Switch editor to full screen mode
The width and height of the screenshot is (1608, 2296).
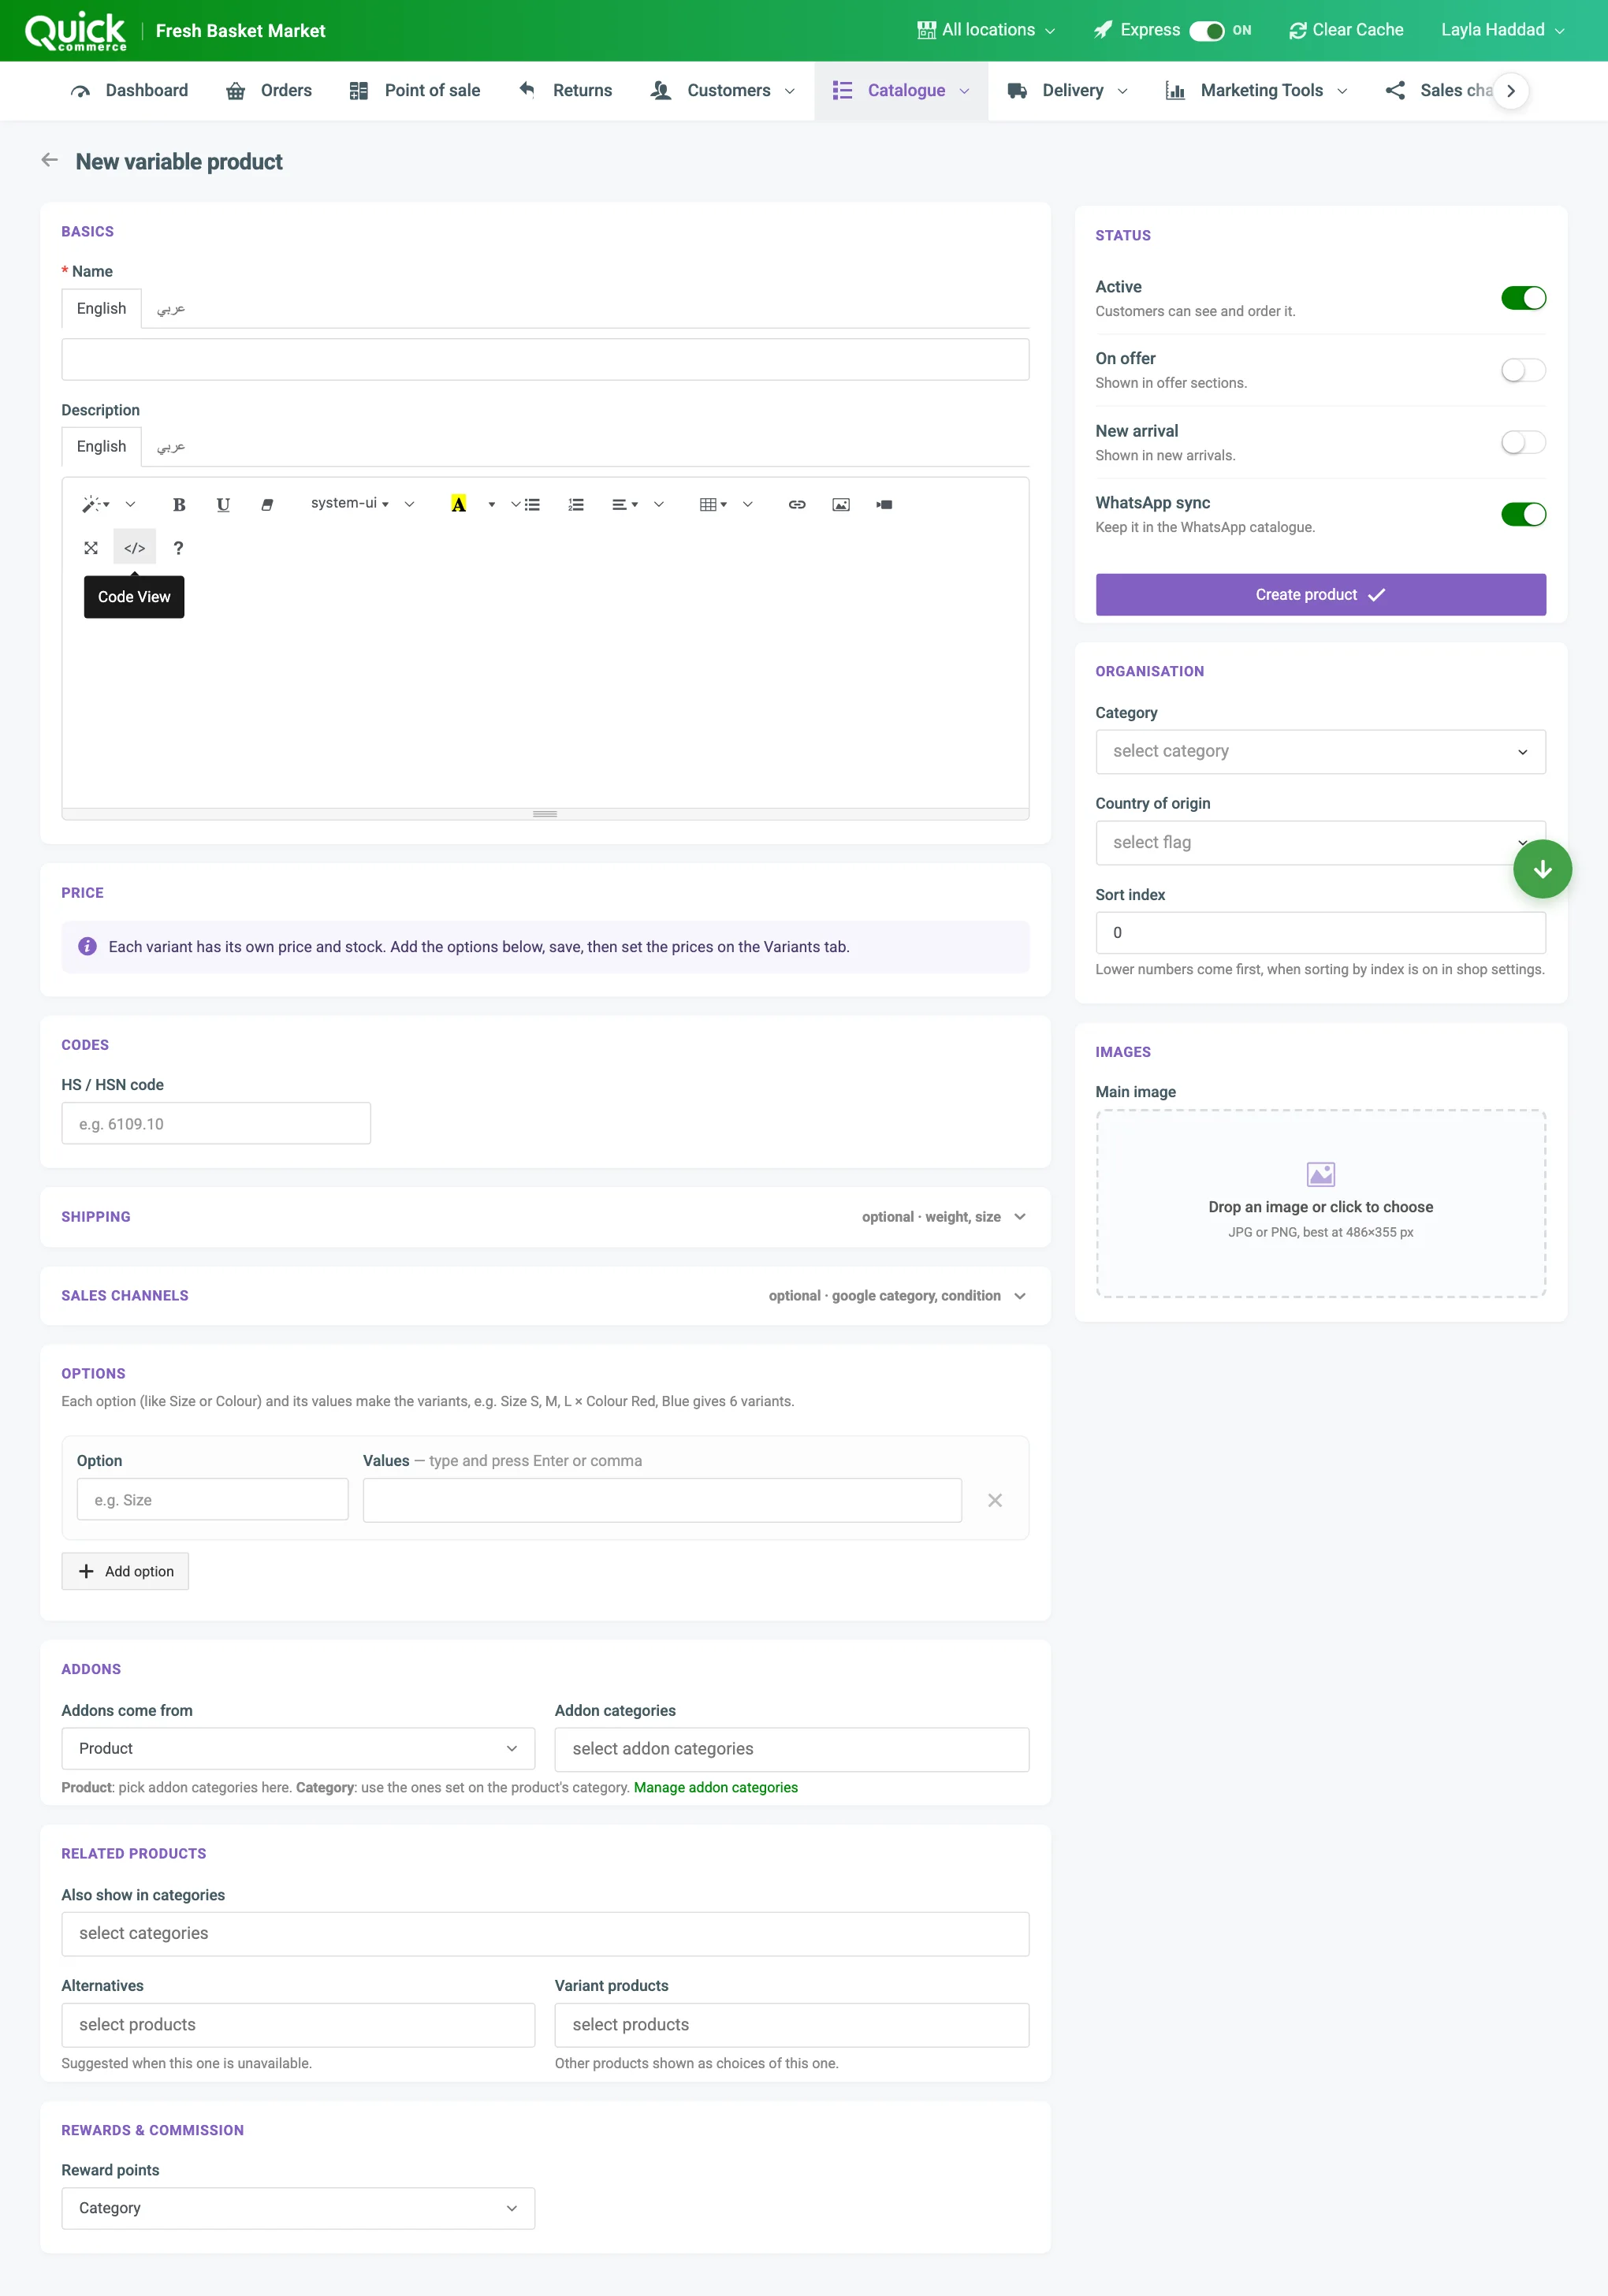tap(91, 547)
